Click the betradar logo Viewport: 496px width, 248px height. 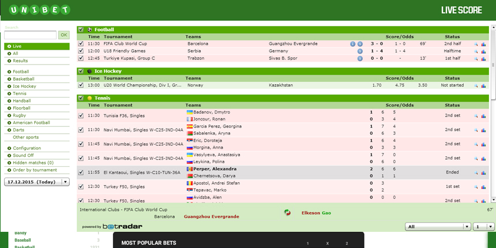pyautogui.click(x=122, y=227)
